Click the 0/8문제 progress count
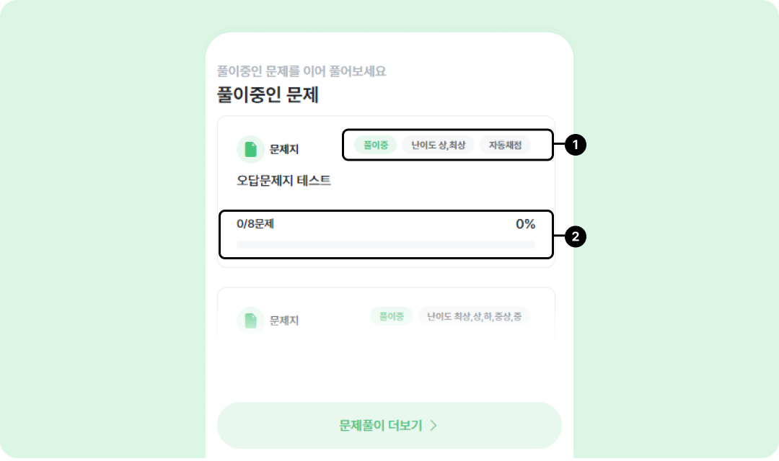Screen dimensions: 779x461 255,224
